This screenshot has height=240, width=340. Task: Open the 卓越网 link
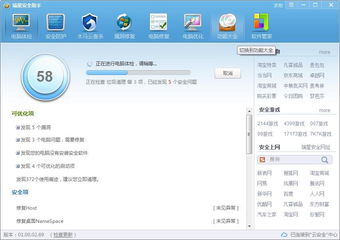317,76
